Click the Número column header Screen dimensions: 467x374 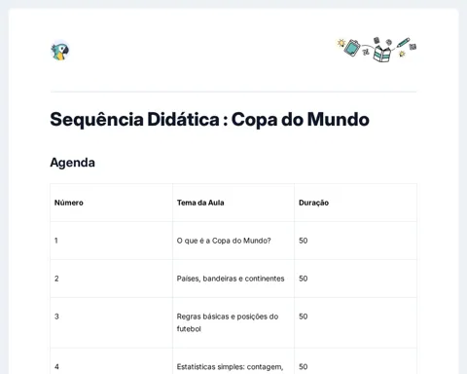click(x=69, y=203)
